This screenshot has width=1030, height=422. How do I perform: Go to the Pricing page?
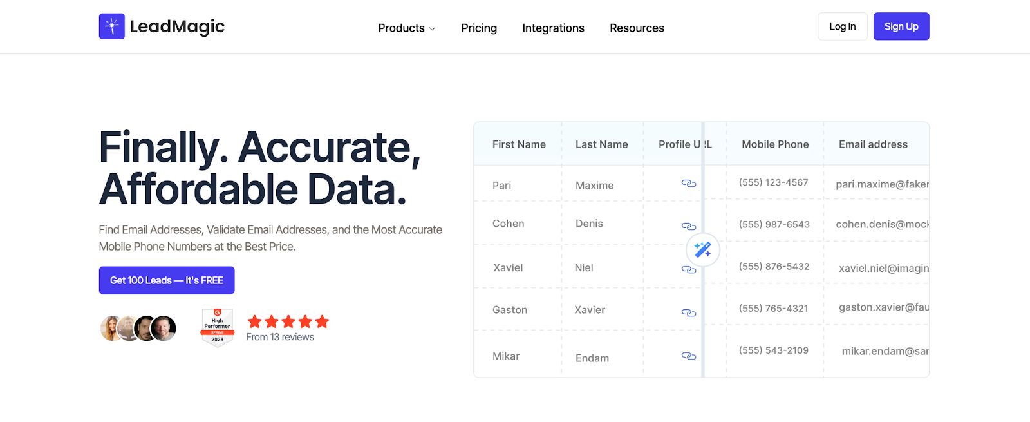(479, 28)
